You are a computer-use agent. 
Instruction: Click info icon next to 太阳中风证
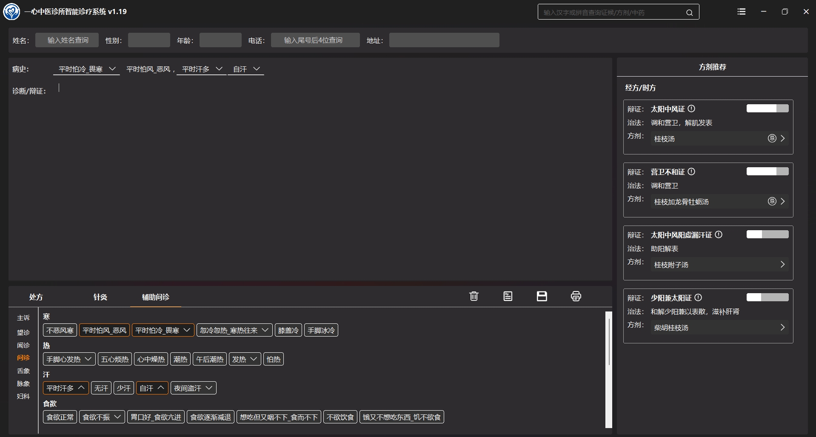(x=691, y=109)
